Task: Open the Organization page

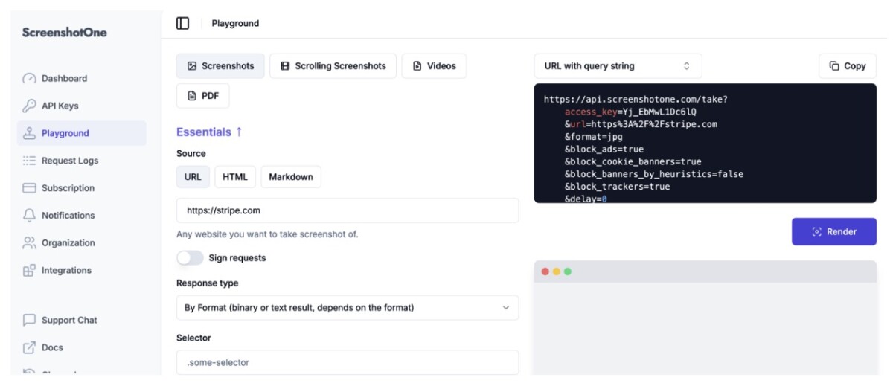Action: pos(68,243)
